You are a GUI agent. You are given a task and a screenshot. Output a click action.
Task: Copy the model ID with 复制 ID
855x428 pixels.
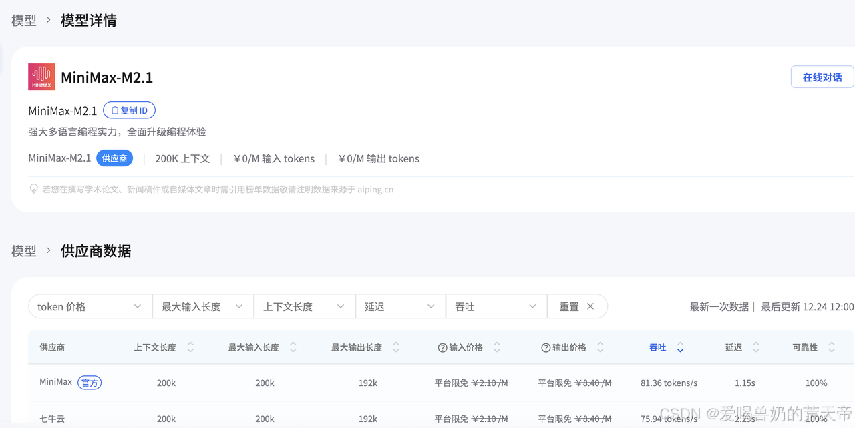coord(129,110)
